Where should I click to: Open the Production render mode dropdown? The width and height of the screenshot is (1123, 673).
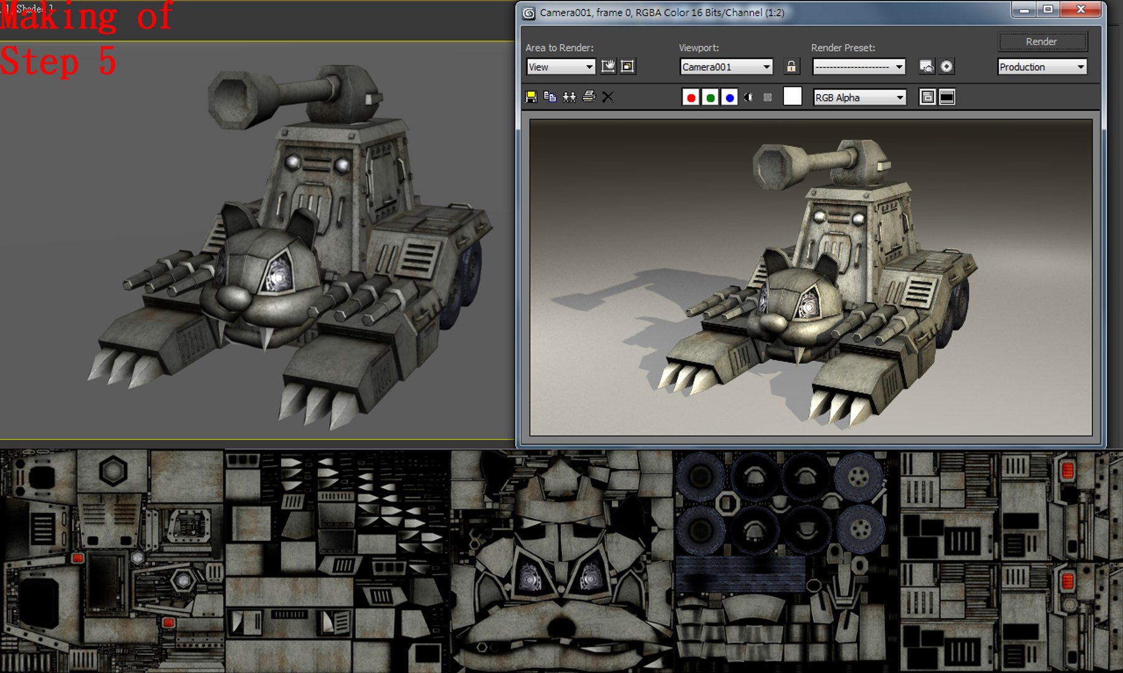(x=1042, y=67)
